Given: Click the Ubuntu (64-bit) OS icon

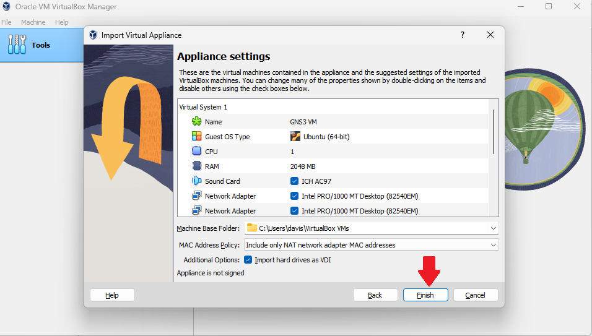Looking at the screenshot, I should 295,136.
